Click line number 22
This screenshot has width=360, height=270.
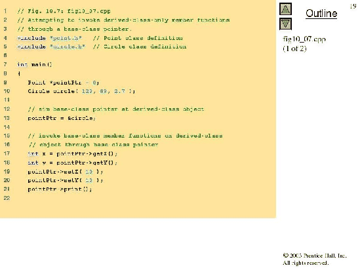point(7,198)
